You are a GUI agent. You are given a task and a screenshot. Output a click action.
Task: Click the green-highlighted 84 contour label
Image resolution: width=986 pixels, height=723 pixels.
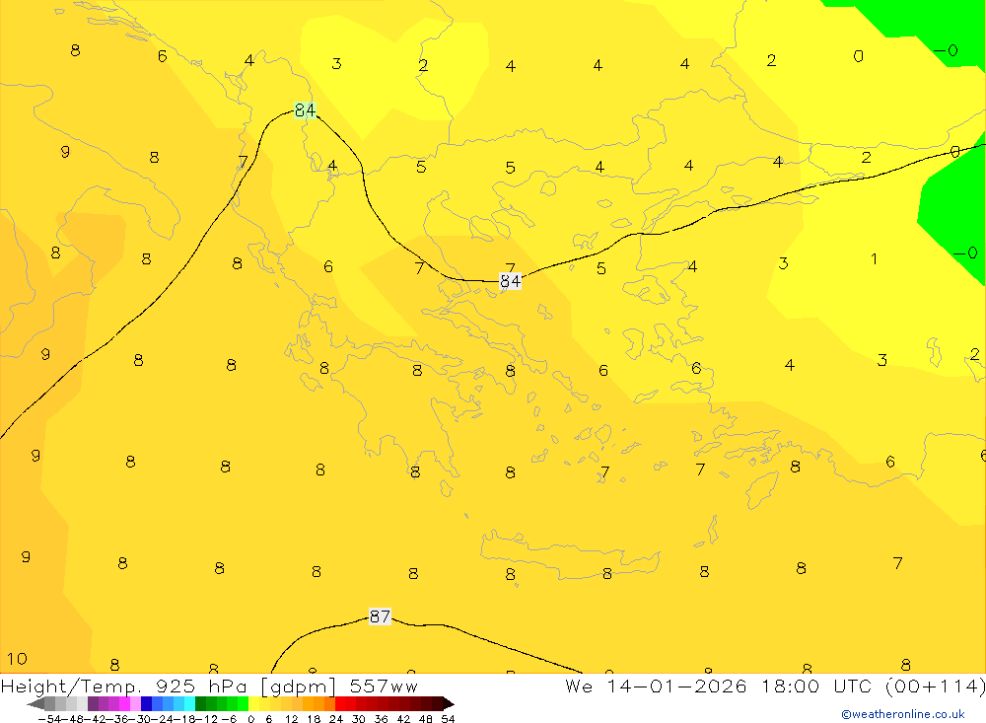click(x=305, y=110)
